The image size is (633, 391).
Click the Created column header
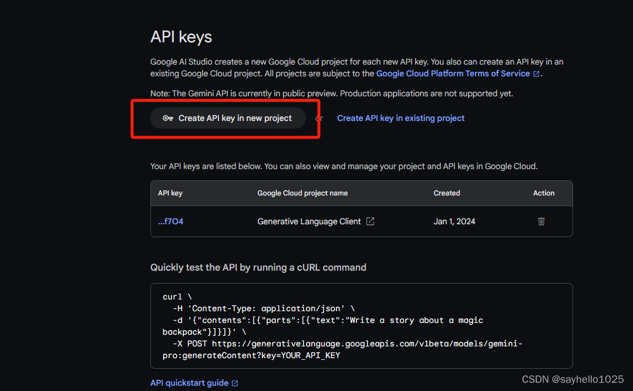click(446, 193)
